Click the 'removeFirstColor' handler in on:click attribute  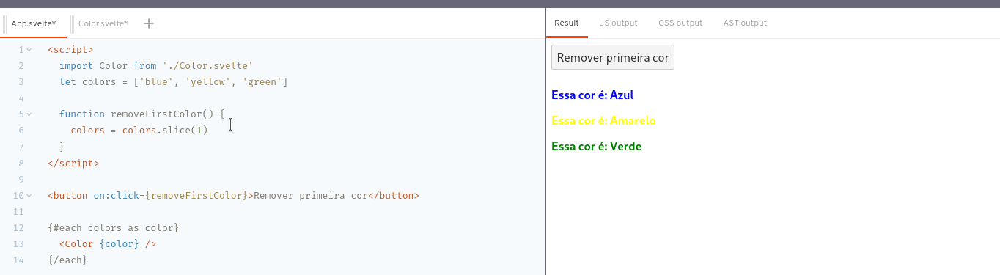pyautogui.click(x=196, y=196)
